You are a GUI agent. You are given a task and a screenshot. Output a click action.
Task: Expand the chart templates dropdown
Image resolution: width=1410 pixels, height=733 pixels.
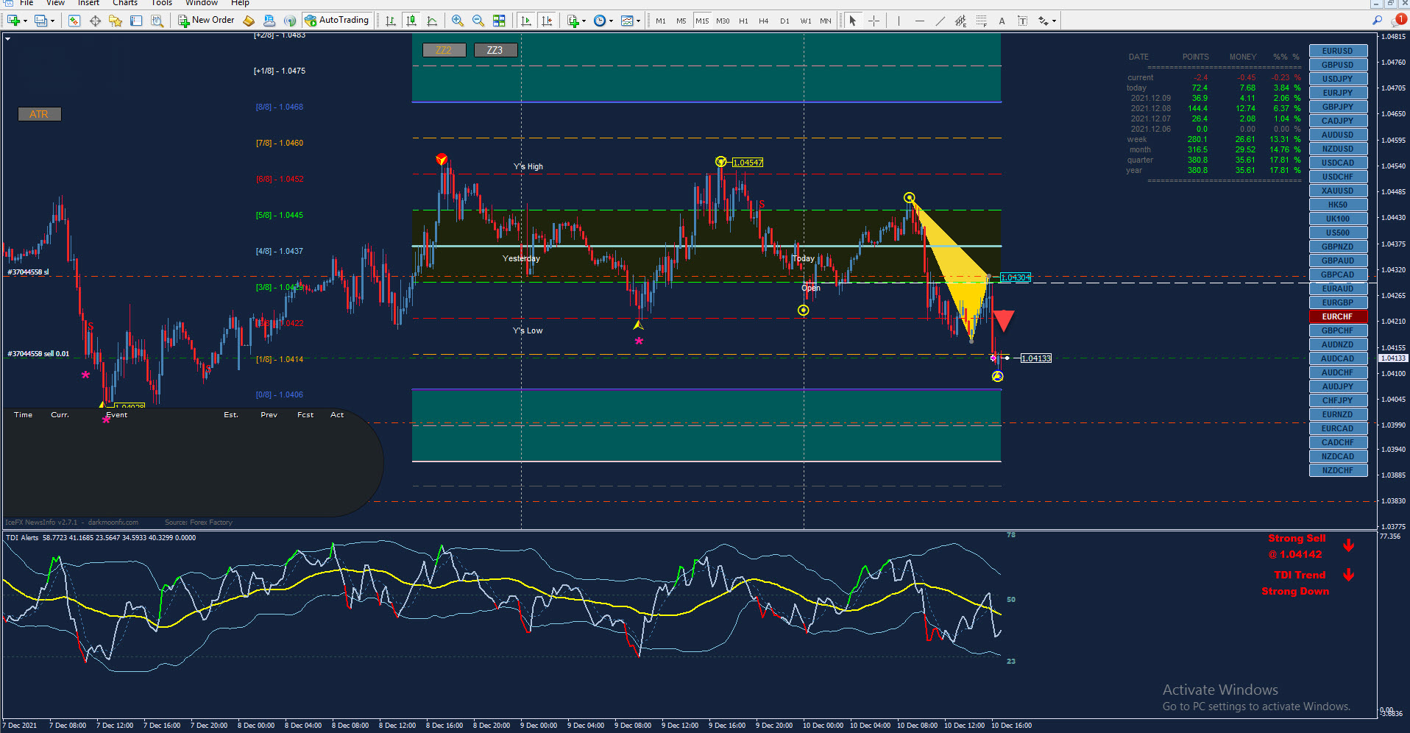(x=637, y=21)
